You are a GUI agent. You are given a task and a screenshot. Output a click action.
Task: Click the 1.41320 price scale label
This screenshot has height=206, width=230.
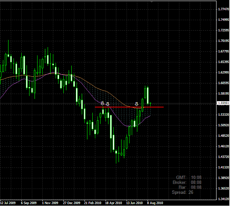[223, 167]
